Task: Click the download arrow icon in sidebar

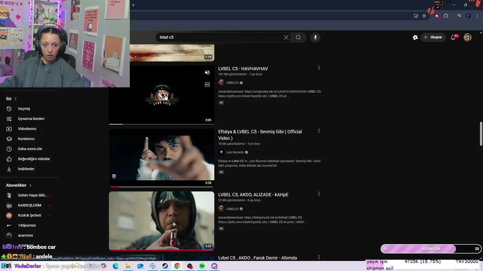Action: (x=9, y=169)
